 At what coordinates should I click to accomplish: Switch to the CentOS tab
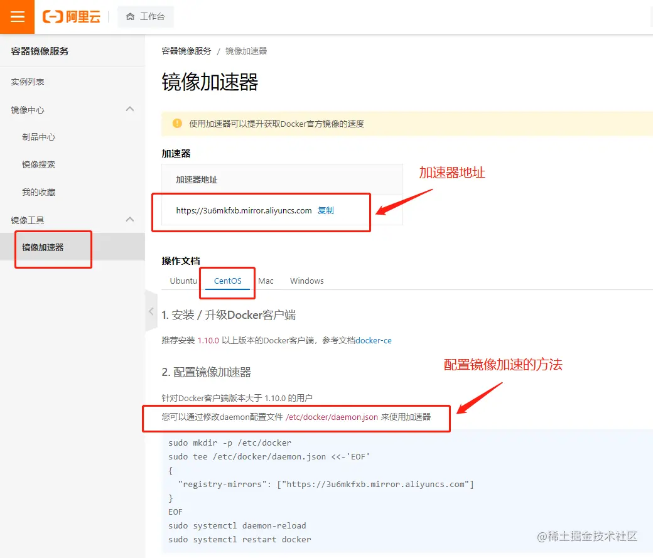pos(228,281)
